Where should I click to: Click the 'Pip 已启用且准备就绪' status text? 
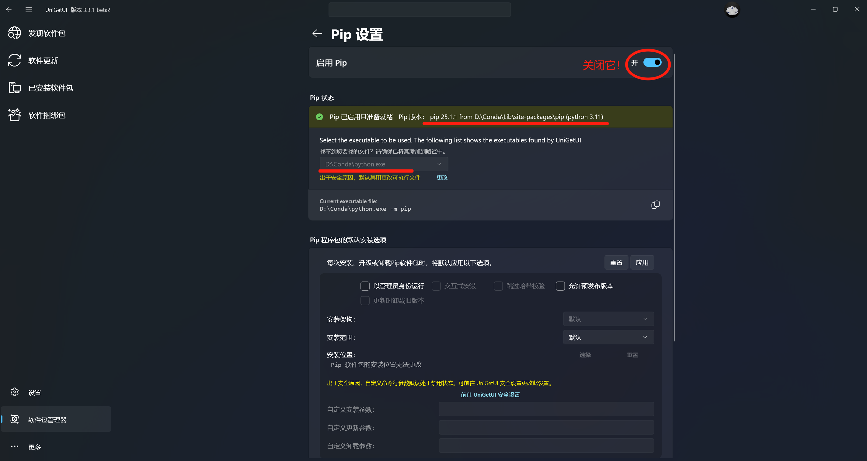pyautogui.click(x=361, y=117)
